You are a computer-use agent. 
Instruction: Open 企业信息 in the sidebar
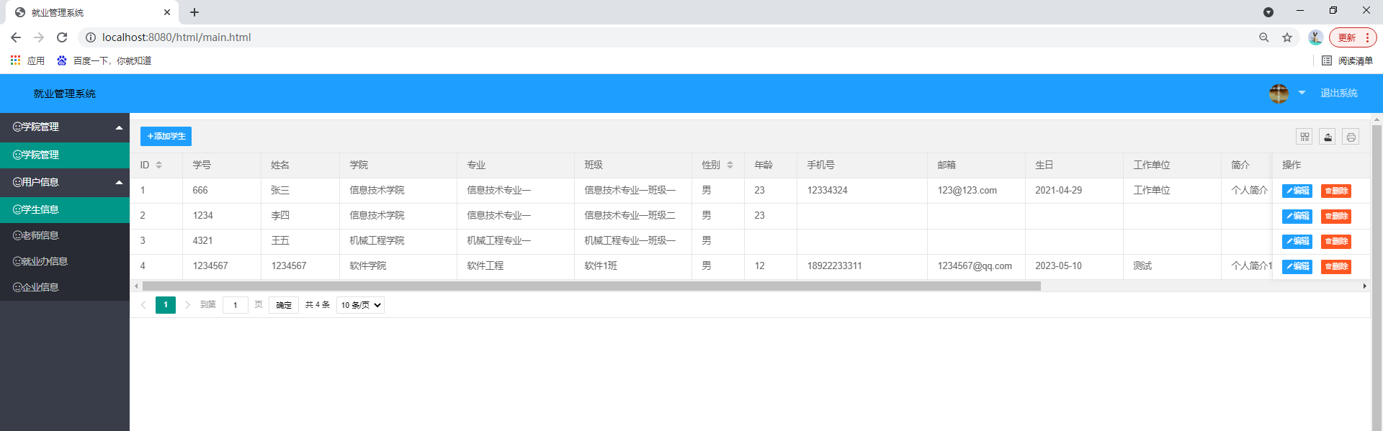pos(65,287)
